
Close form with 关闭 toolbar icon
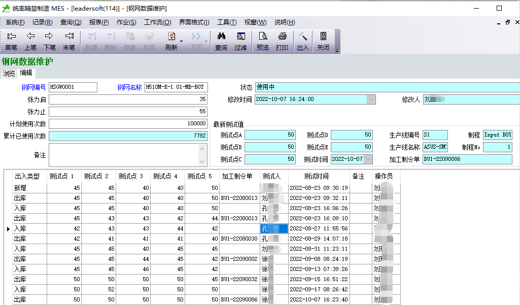[323, 41]
